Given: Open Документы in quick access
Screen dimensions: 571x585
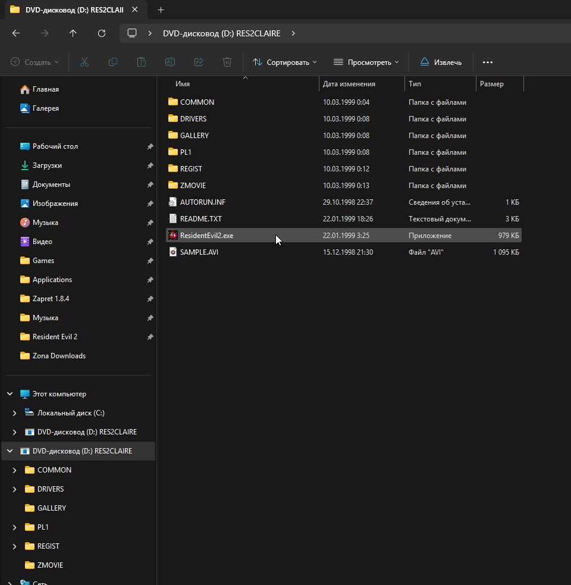Looking at the screenshot, I should pos(51,184).
